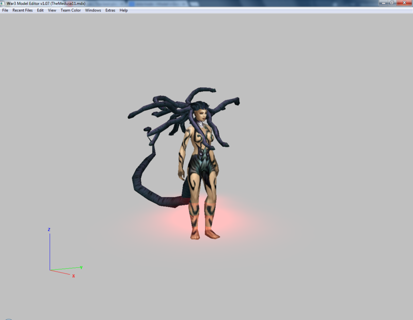This screenshot has width=413, height=320.
Task: Open the Help menu
Action: pyautogui.click(x=123, y=10)
